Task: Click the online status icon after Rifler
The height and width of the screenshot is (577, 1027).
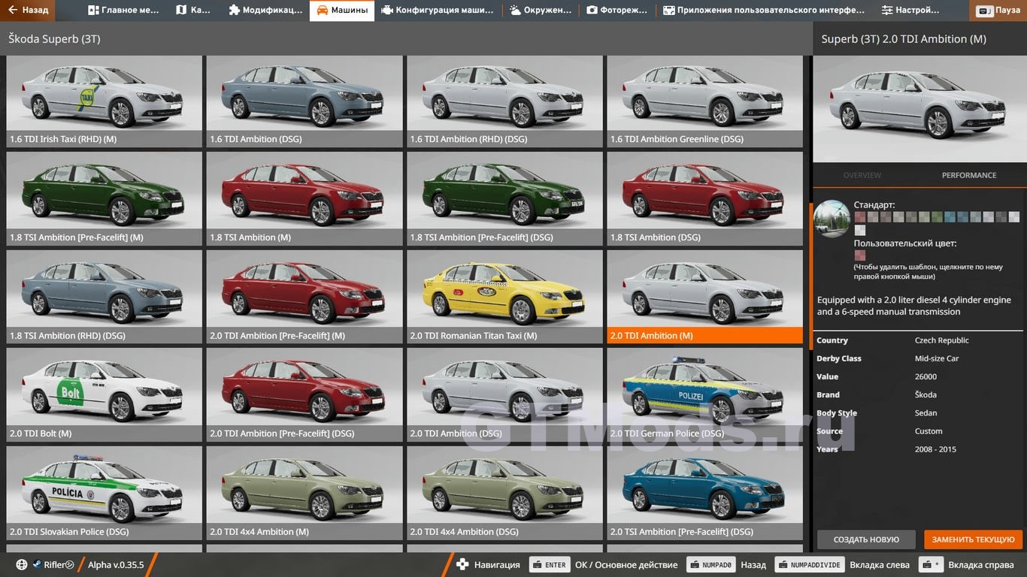Action: pos(70,565)
